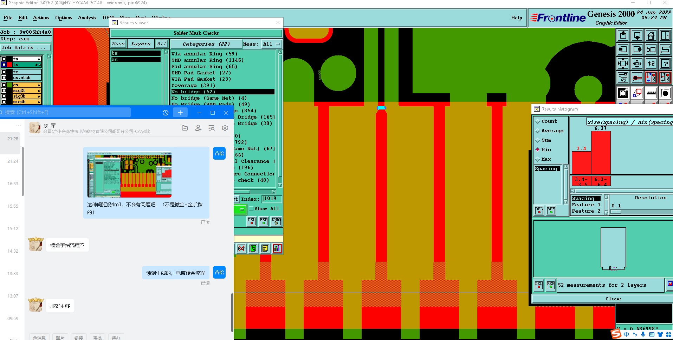The width and height of the screenshot is (673, 340).
Task: Open the screenshot thumbnail in the chat
Action: pyautogui.click(x=129, y=174)
